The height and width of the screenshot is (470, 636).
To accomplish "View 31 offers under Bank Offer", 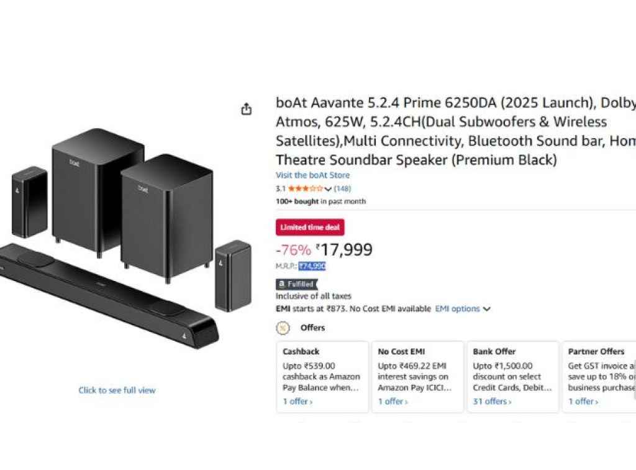I will click(492, 402).
